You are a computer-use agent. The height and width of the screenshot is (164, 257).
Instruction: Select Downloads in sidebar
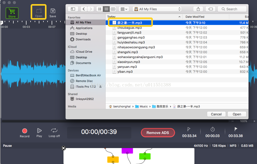[86, 39]
